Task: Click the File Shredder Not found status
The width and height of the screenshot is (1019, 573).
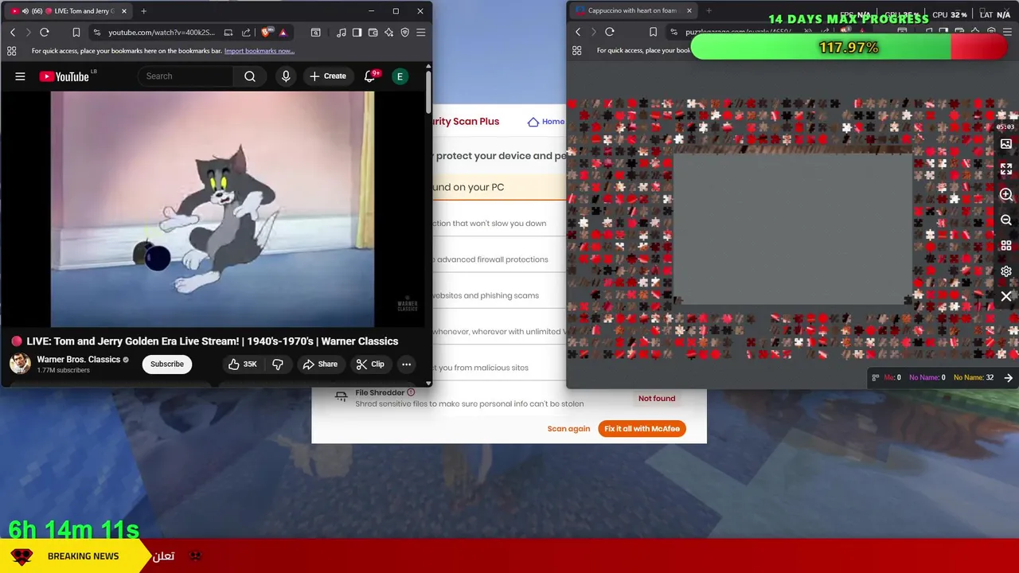Action: (x=657, y=399)
